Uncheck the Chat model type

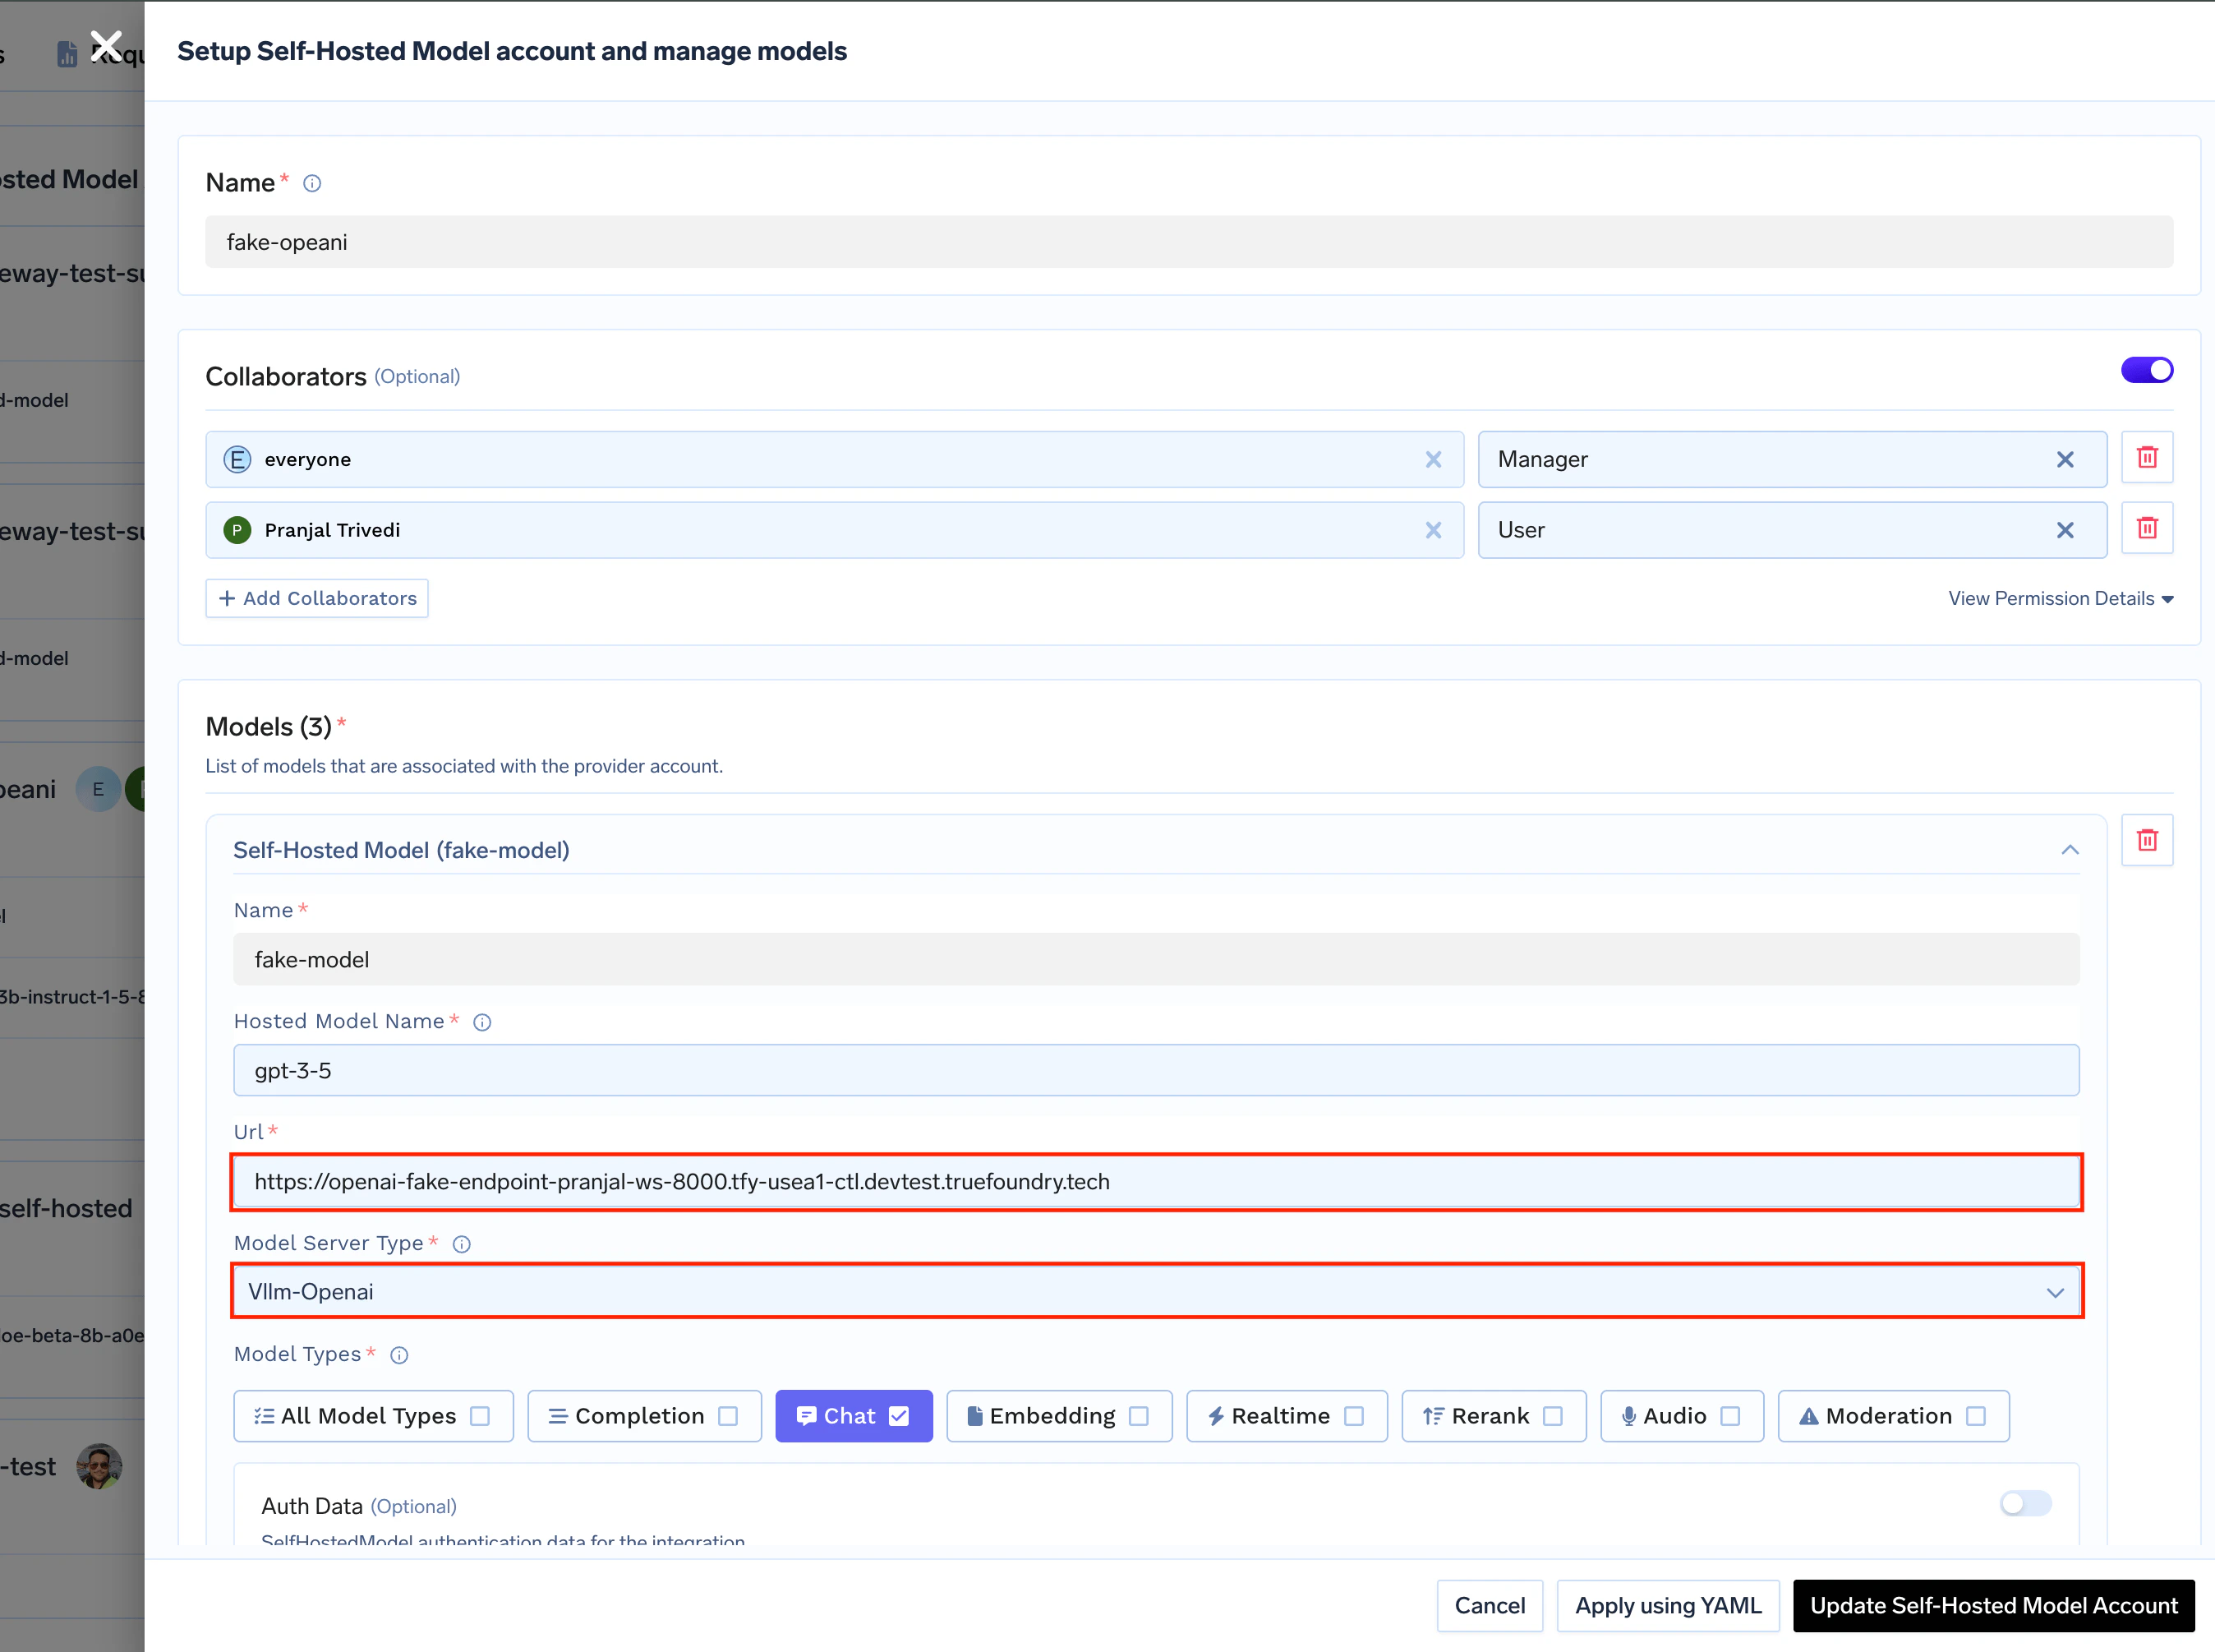point(898,1415)
